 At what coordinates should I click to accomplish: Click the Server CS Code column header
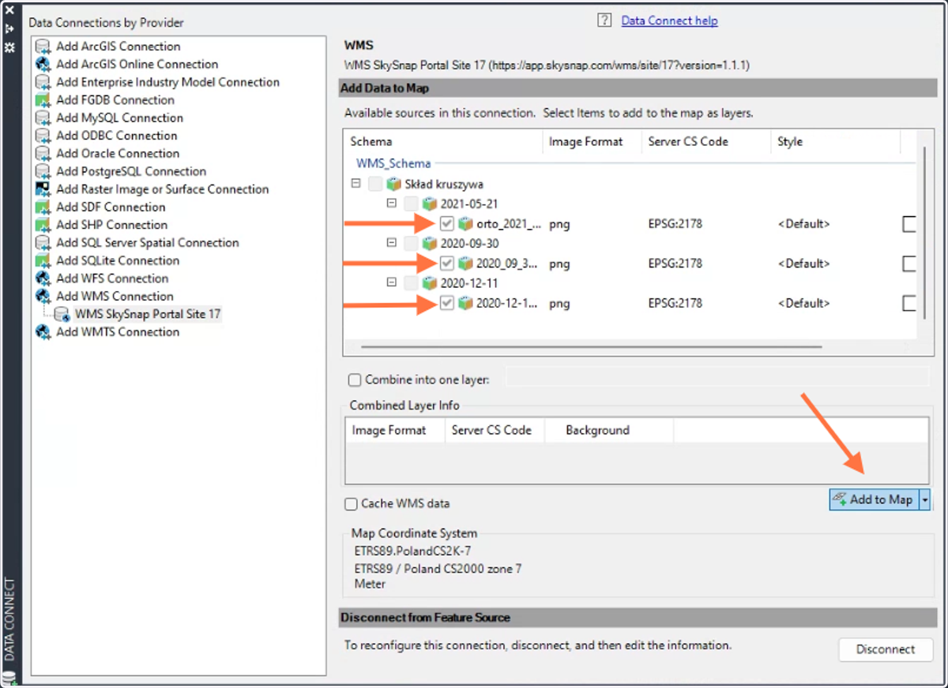[706, 142]
